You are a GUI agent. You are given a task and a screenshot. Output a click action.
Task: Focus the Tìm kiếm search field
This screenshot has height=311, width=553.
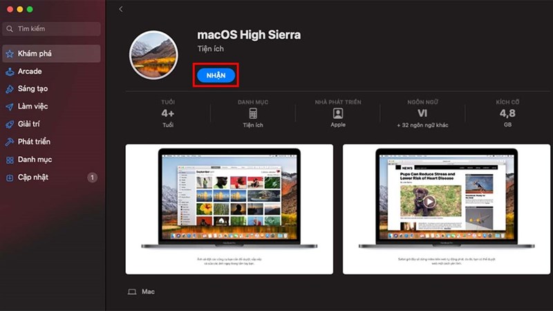[x=51, y=29]
